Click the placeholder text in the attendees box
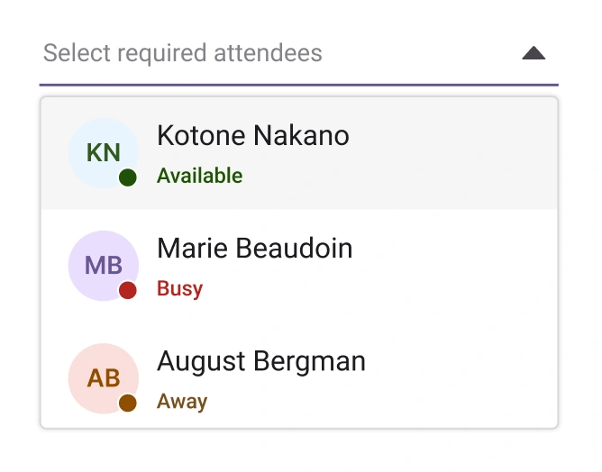 (182, 53)
